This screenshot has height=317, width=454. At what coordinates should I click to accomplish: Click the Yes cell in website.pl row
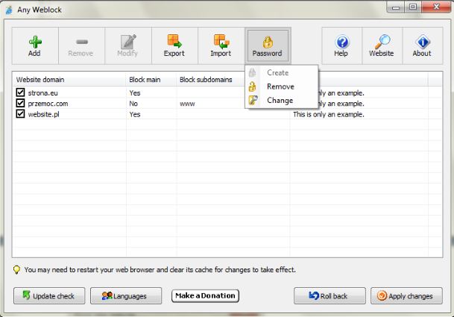coord(135,114)
